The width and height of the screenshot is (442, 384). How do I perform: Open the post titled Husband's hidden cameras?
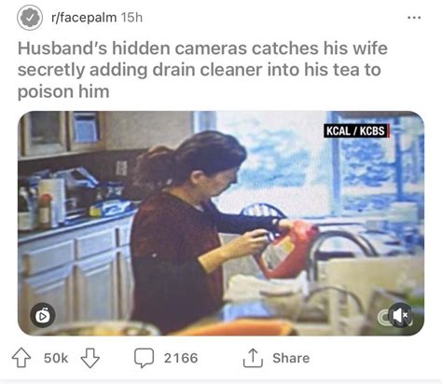[202, 70]
